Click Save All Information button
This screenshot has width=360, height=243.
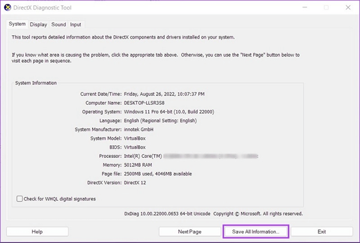point(256,231)
